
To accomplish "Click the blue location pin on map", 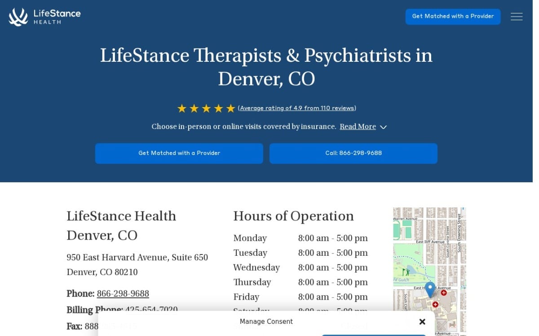I will point(430,289).
